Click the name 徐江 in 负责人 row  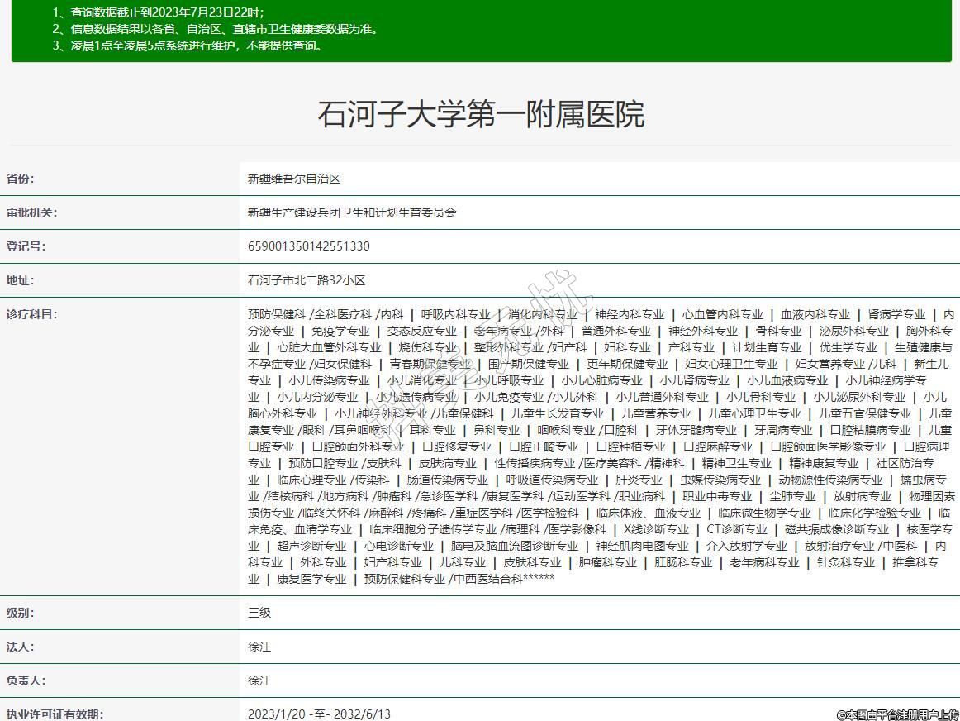(259, 680)
